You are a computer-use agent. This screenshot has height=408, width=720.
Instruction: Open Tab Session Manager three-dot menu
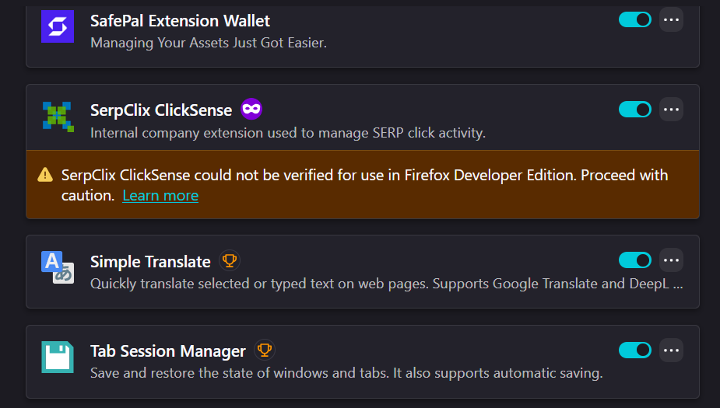coord(671,350)
